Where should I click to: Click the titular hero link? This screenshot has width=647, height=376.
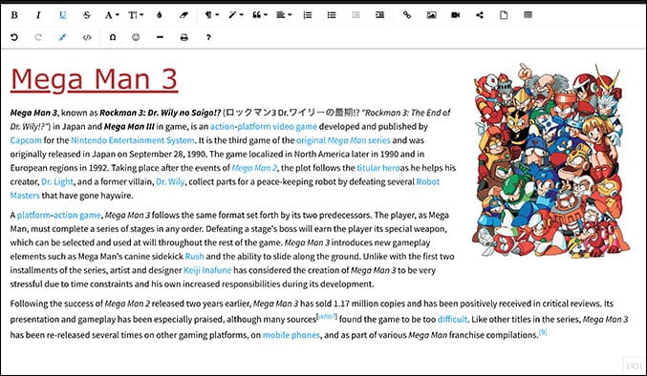click(377, 168)
